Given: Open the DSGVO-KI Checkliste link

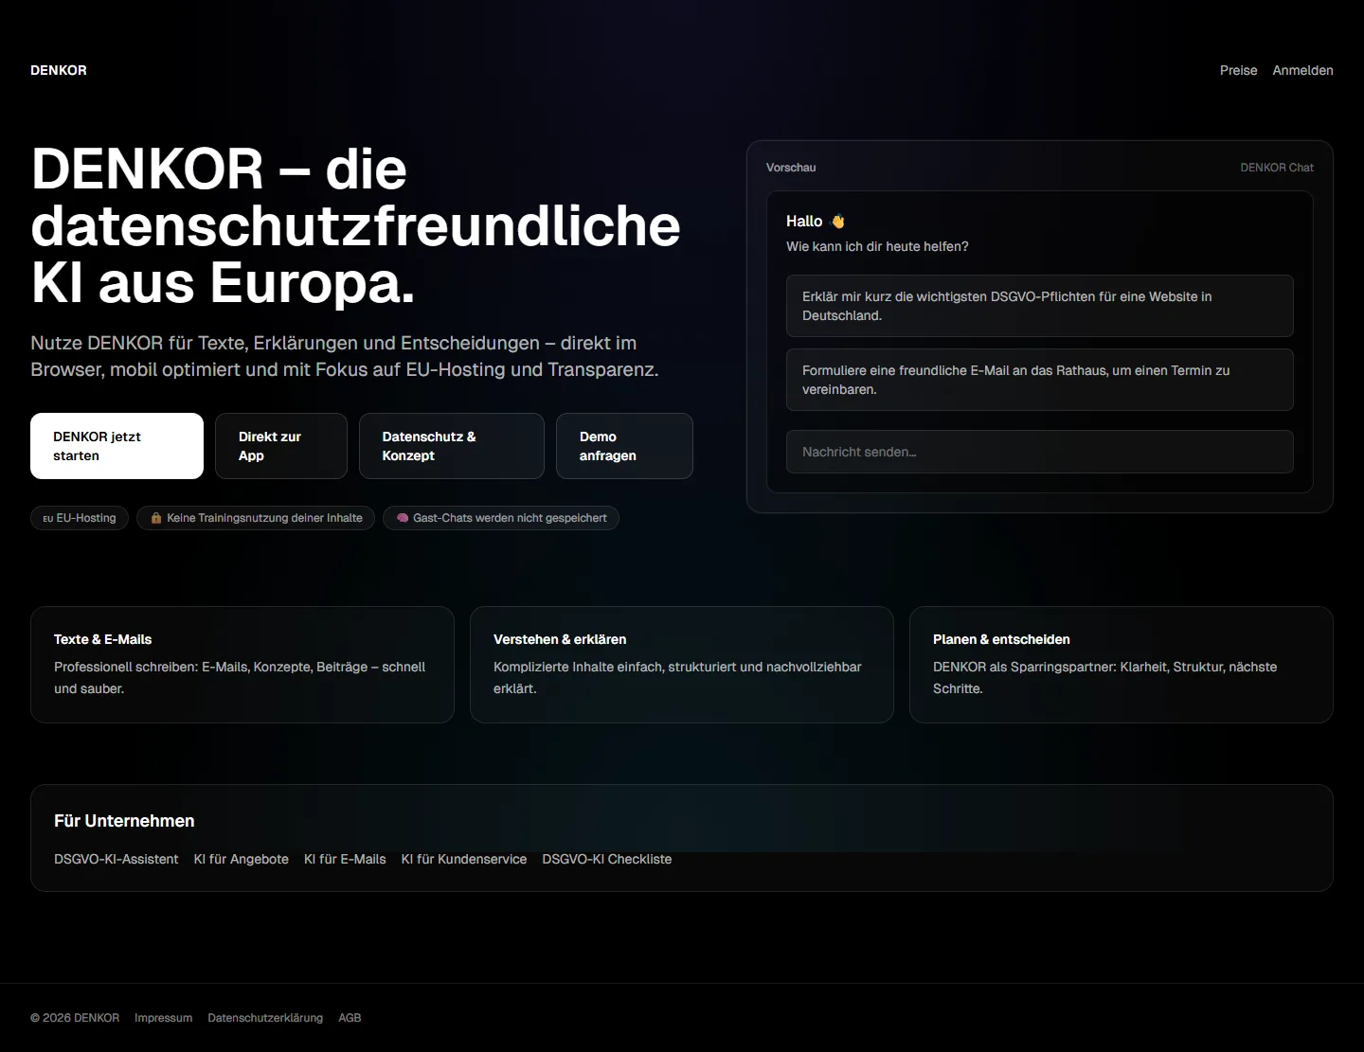Looking at the screenshot, I should (x=607, y=859).
